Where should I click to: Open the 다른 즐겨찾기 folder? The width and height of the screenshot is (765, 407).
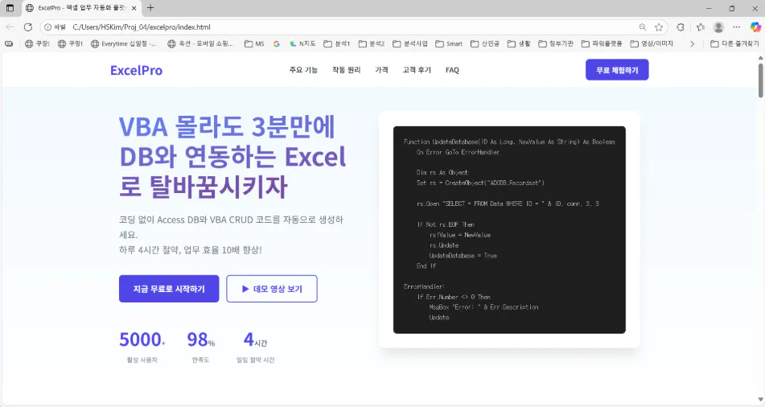coord(734,43)
